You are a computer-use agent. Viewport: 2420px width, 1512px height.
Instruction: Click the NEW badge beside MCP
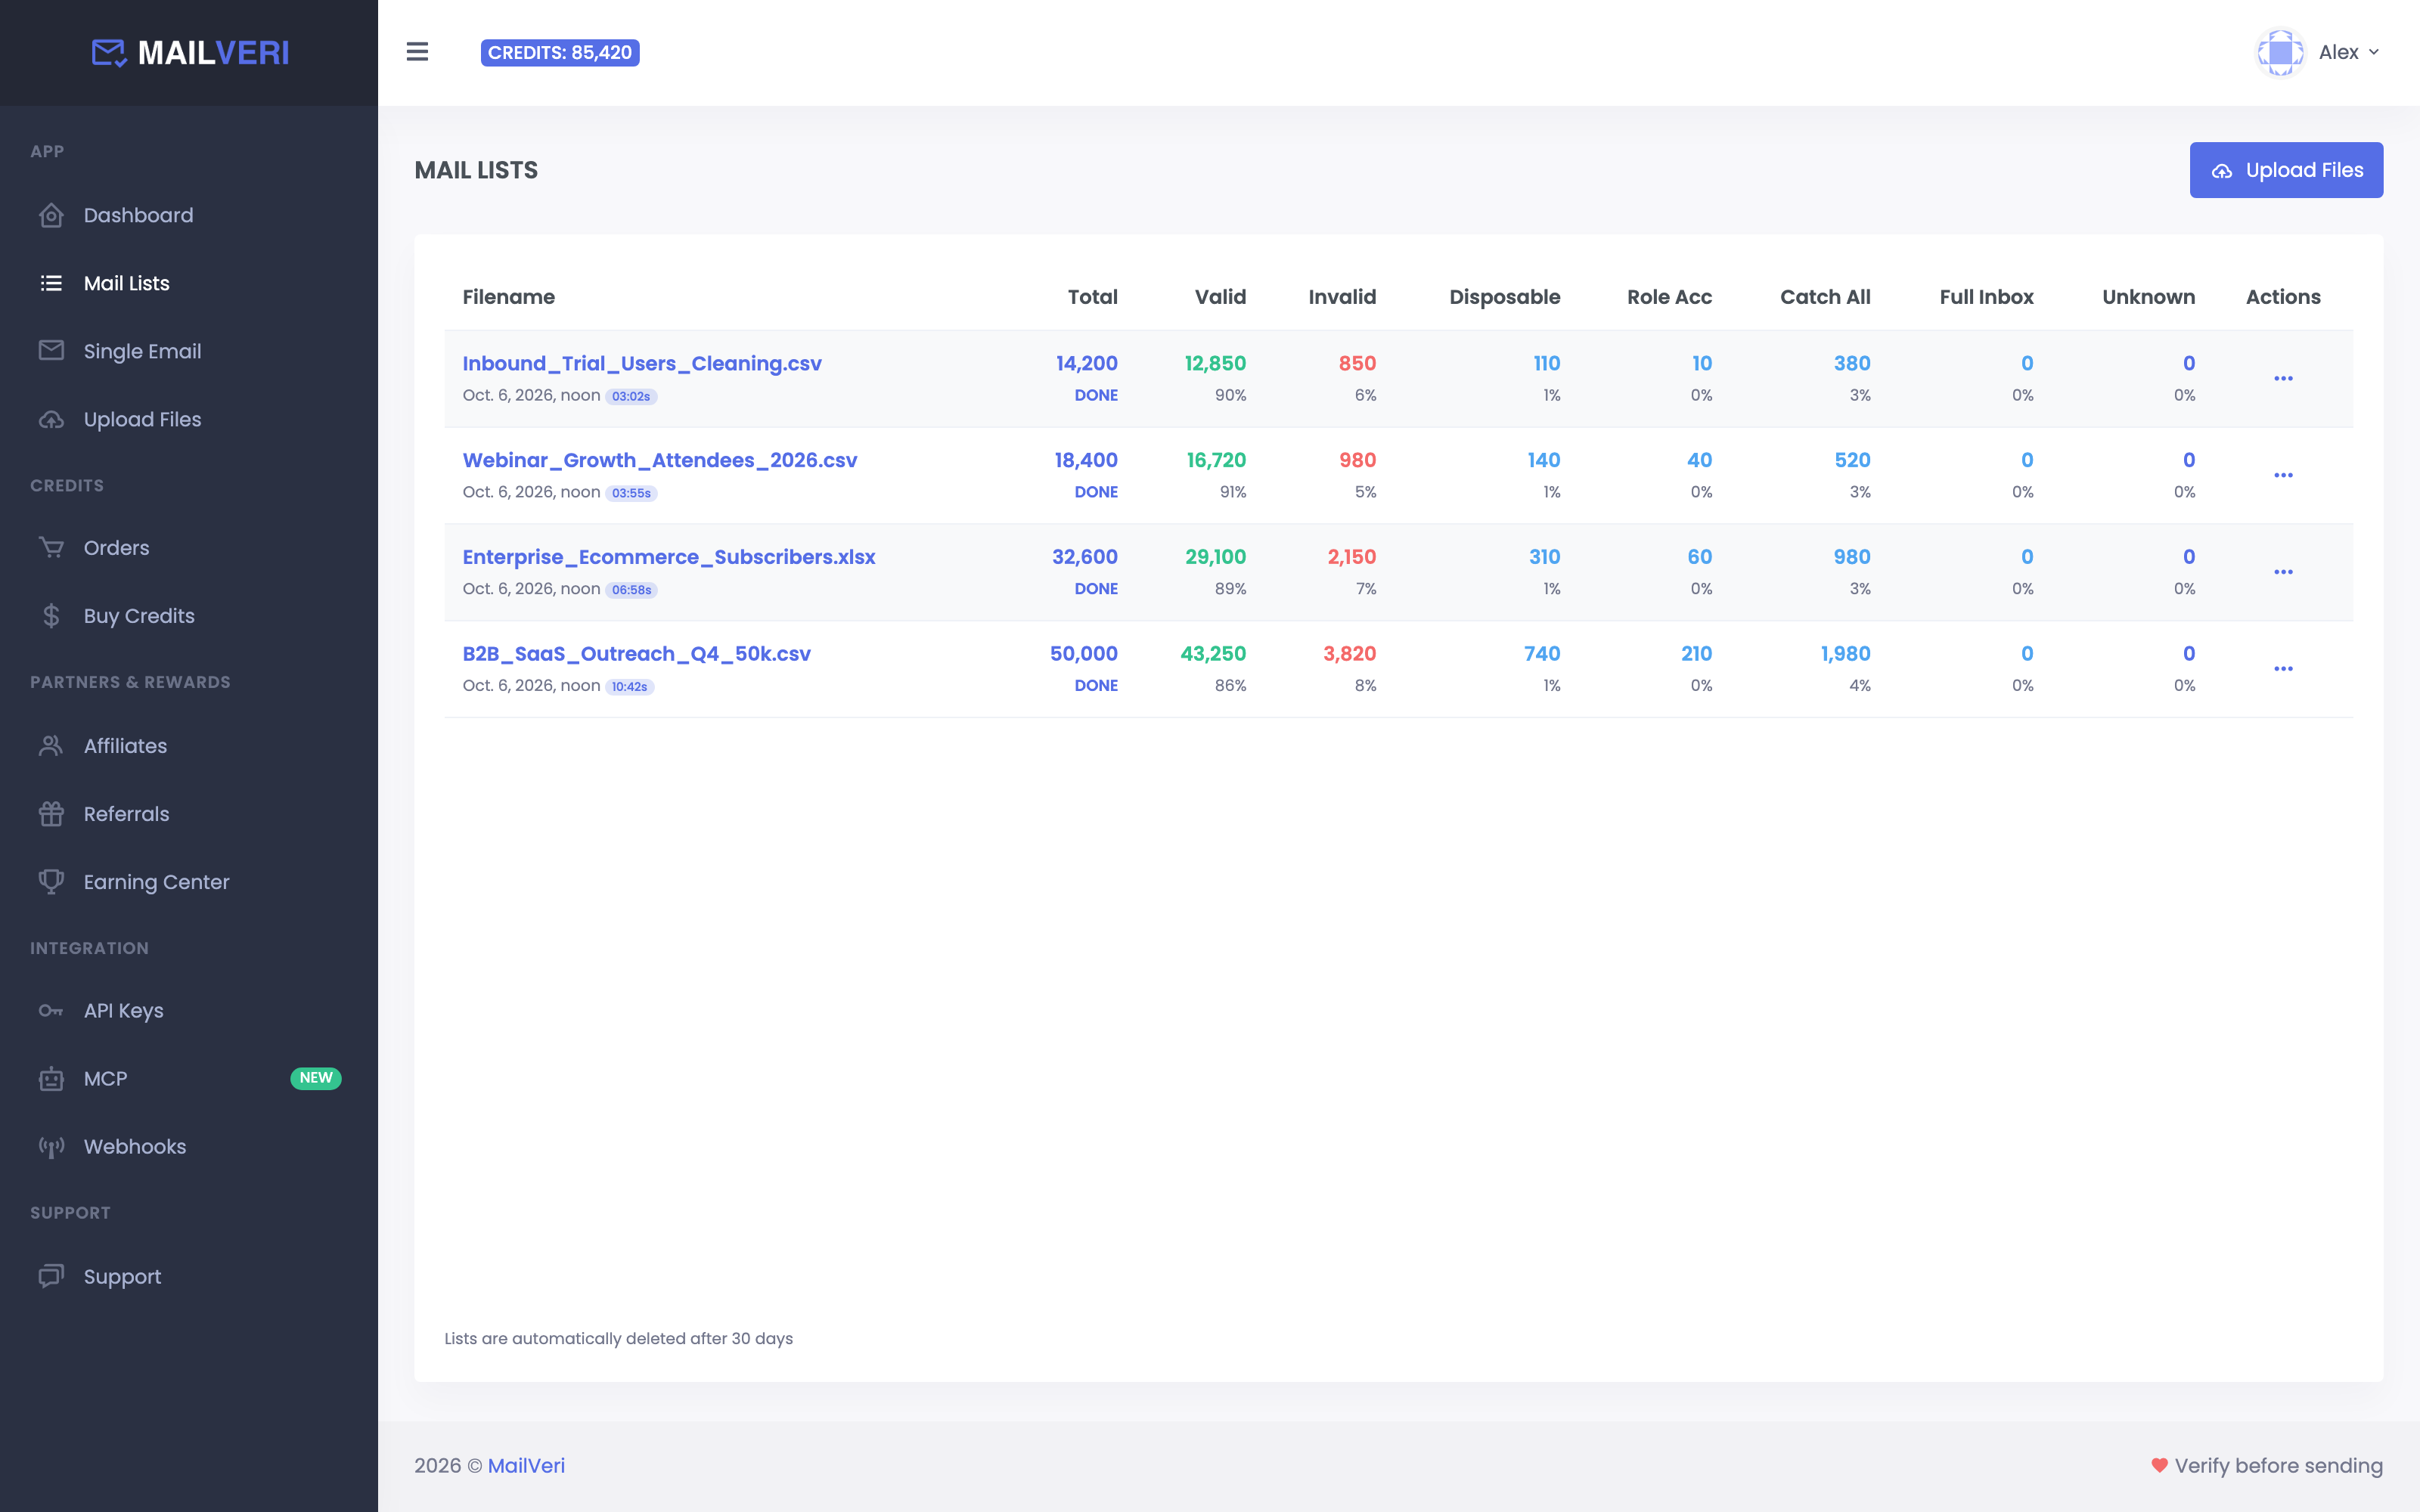click(x=316, y=1078)
